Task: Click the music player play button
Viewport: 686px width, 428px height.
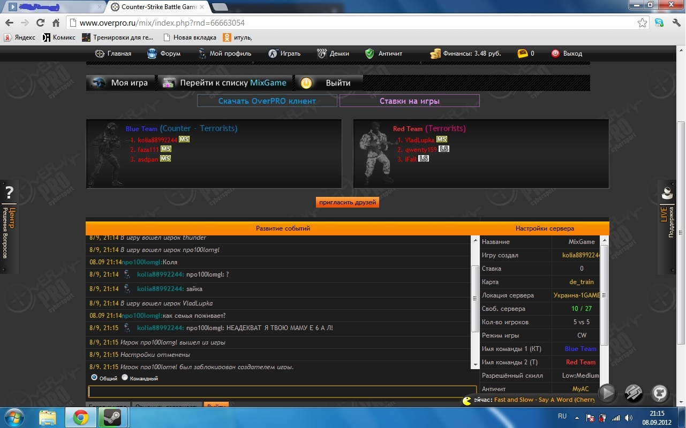Action: click(x=607, y=394)
